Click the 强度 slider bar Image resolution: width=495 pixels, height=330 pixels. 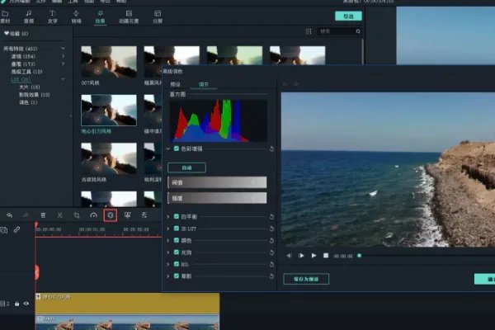[217, 198]
